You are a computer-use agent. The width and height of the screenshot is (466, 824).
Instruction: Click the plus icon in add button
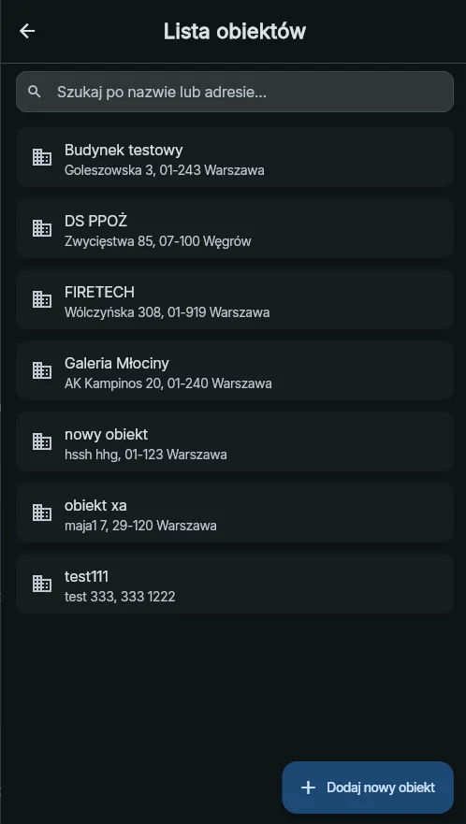(x=308, y=788)
